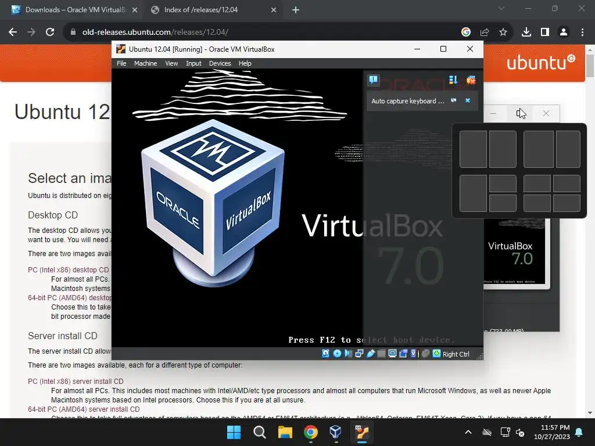Expand the Auto capture keyboard notification details
This screenshot has height=446, width=595.
click(453, 100)
